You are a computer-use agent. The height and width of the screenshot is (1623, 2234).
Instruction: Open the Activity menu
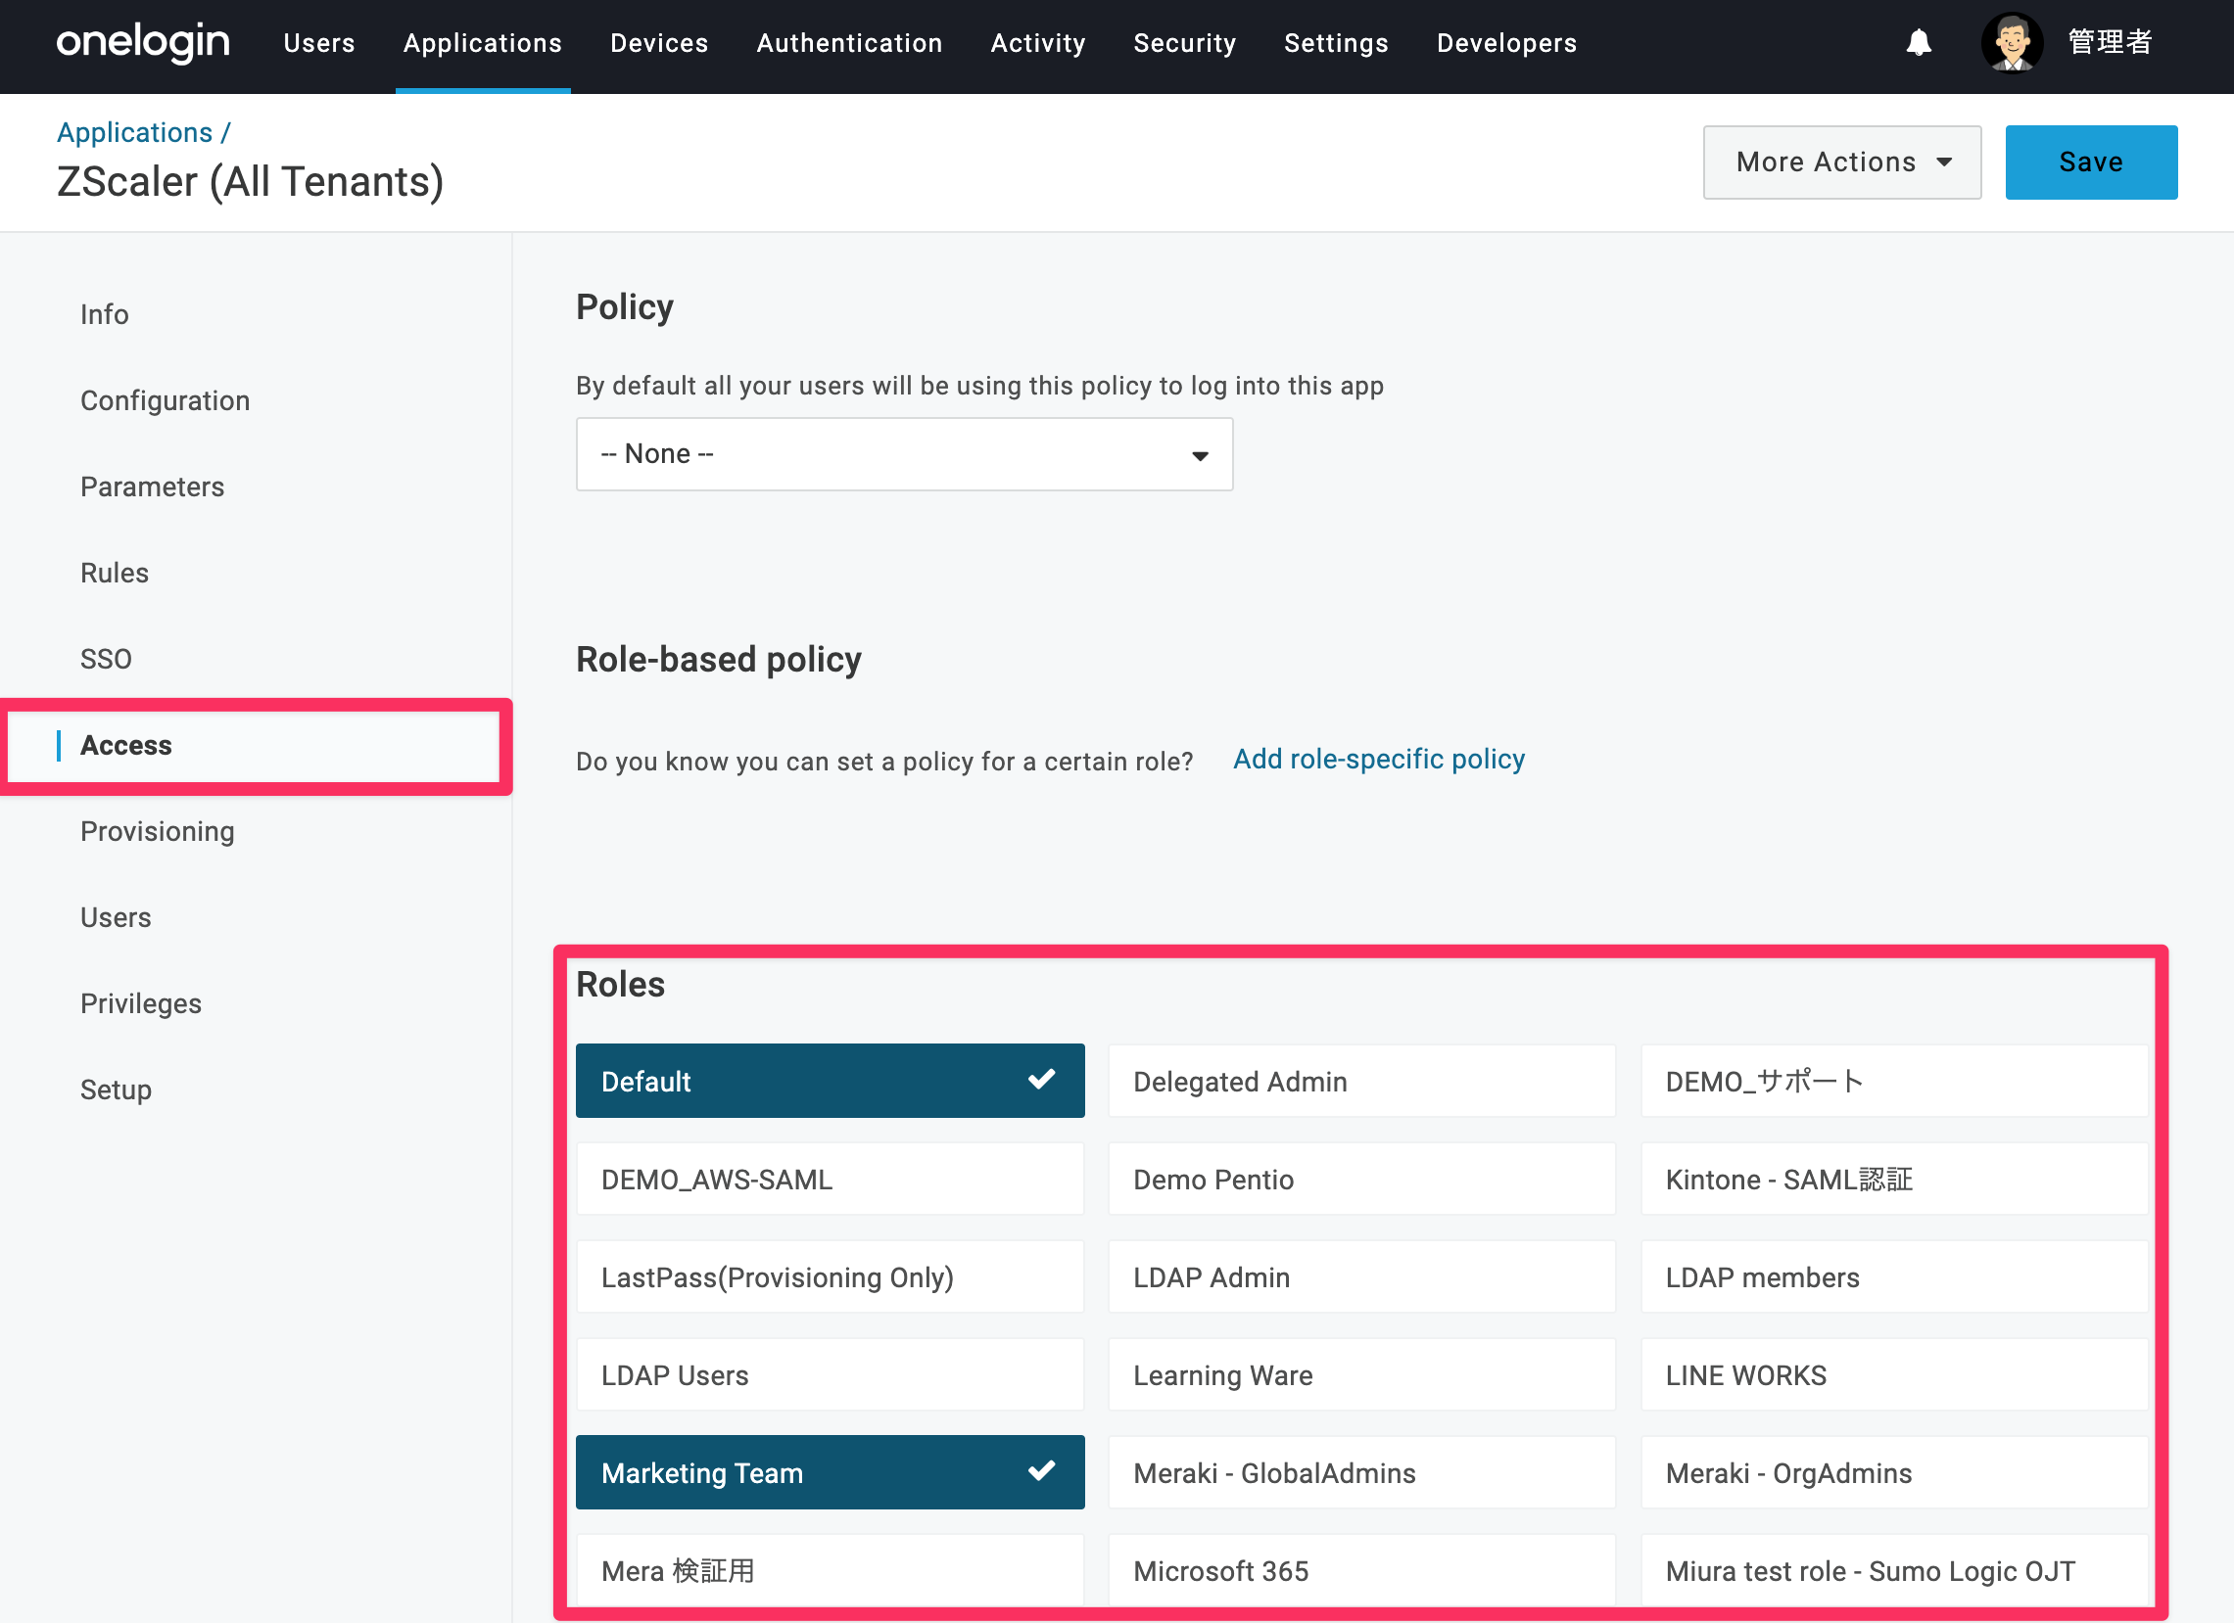click(1038, 43)
